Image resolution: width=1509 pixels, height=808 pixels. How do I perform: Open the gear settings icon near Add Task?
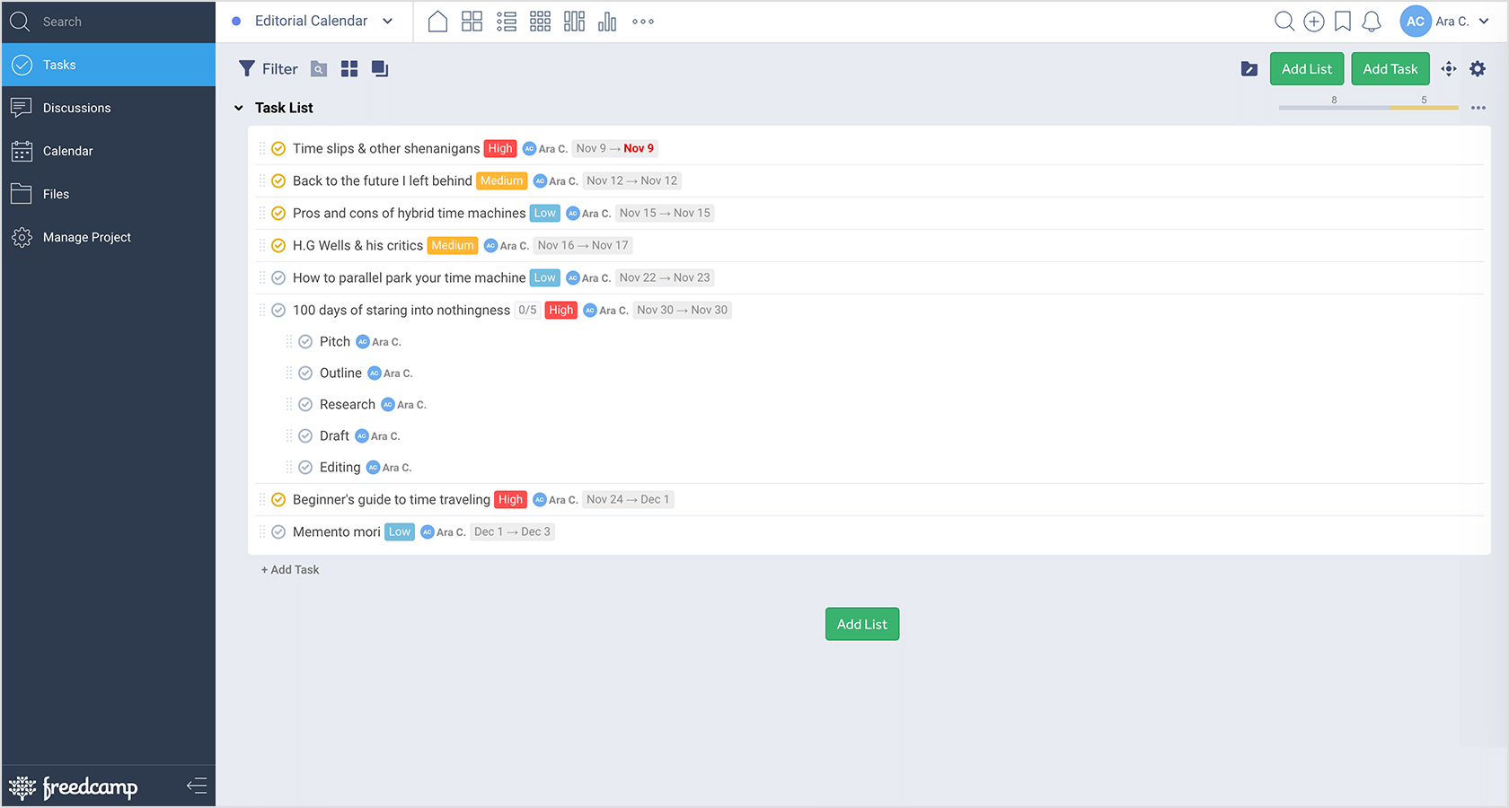point(1478,69)
